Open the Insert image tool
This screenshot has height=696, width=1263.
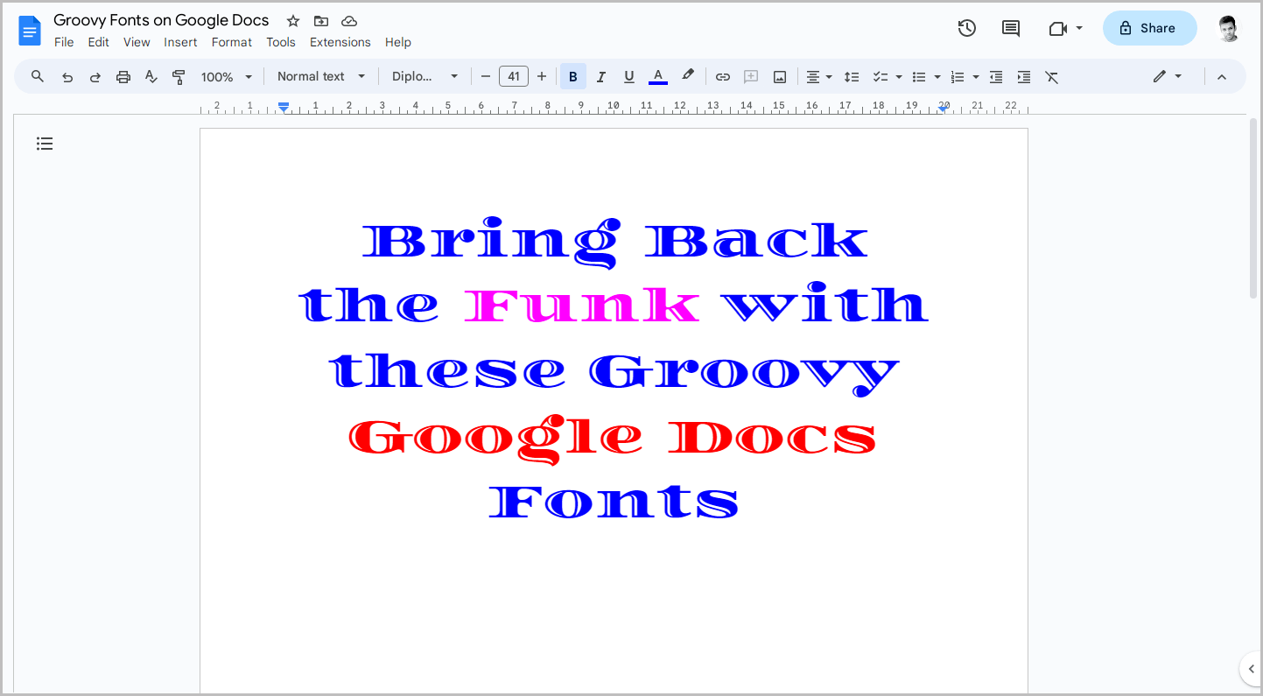779,76
